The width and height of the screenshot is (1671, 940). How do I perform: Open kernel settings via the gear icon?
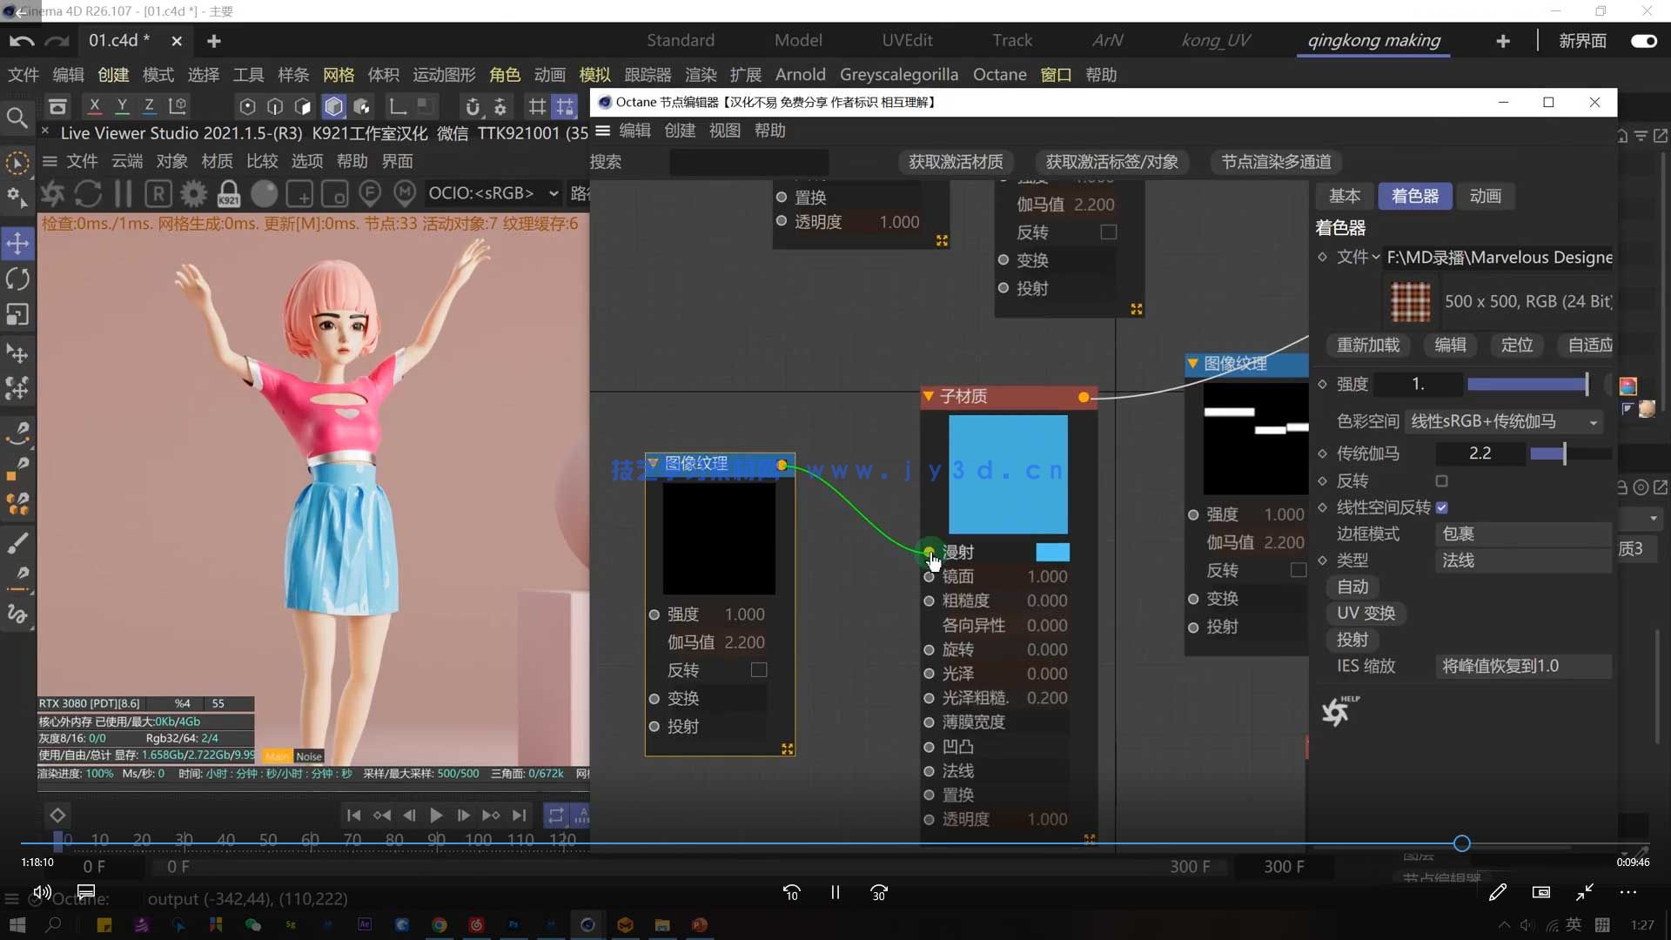coord(192,192)
